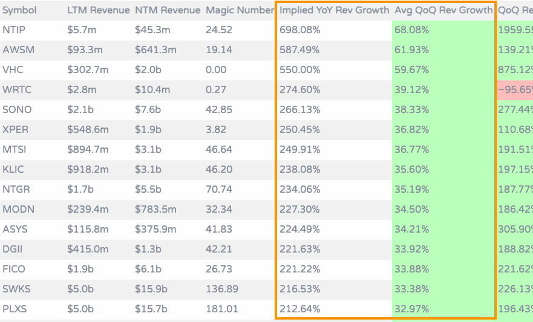Screen dimensions: 533x322
Task: Click KLIC LTM Revenue $918.2m
Action: [88, 169]
